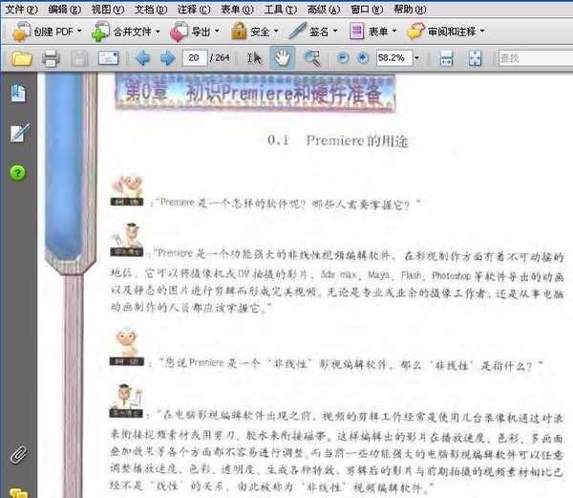Open the 文档 menu
Image resolution: width=573 pixels, height=498 pixels.
[x=151, y=10]
